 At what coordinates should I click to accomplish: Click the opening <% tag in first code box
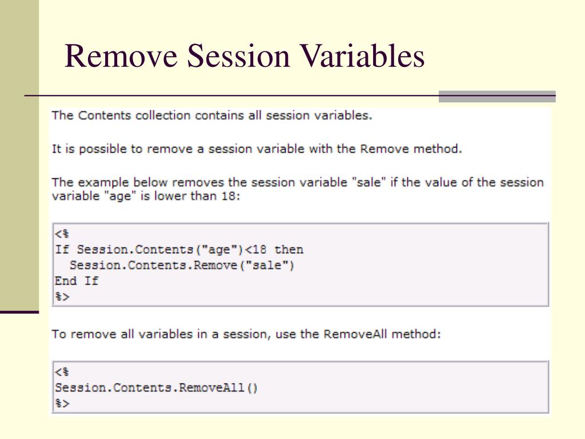pyautogui.click(x=62, y=234)
